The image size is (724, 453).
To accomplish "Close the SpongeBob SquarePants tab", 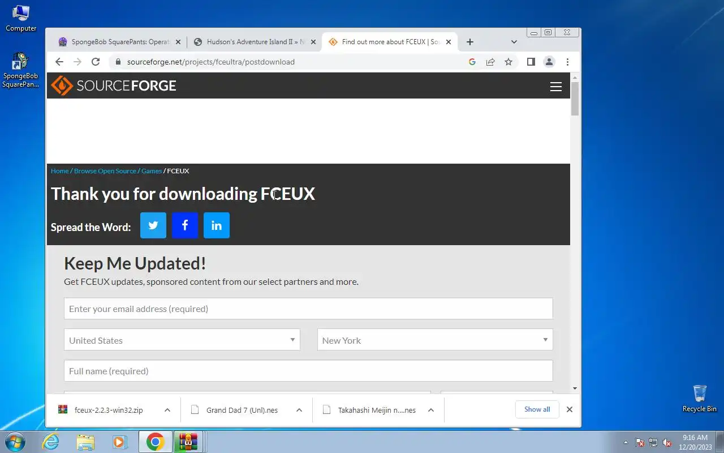I will tap(178, 42).
